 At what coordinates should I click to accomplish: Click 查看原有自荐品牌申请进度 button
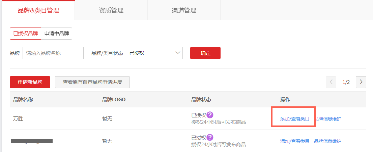(x=92, y=82)
